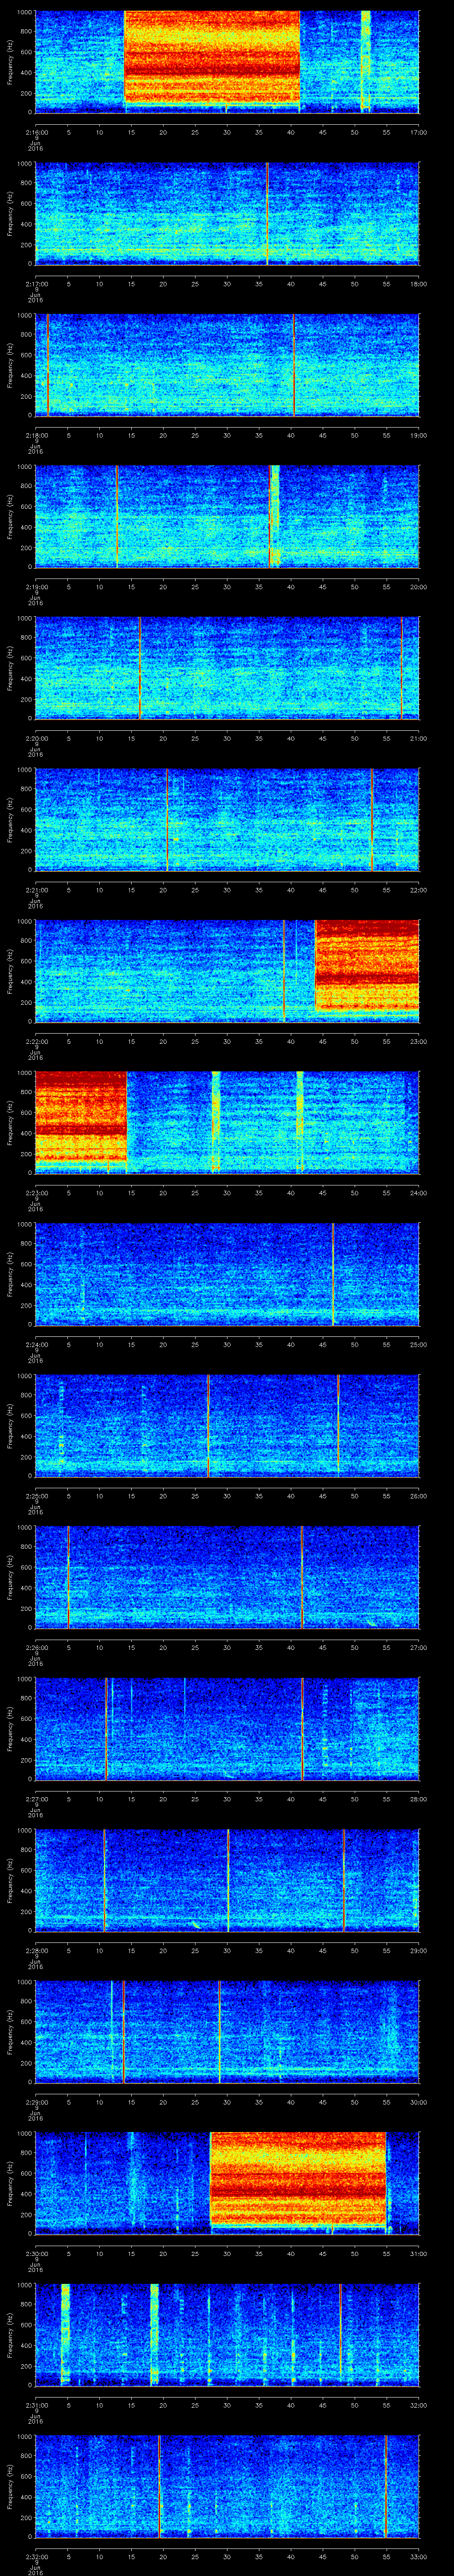Select the red spike near 42 s in 2:26:00 spectrogram
The height and width of the screenshot is (2576, 454).
click(301, 1577)
